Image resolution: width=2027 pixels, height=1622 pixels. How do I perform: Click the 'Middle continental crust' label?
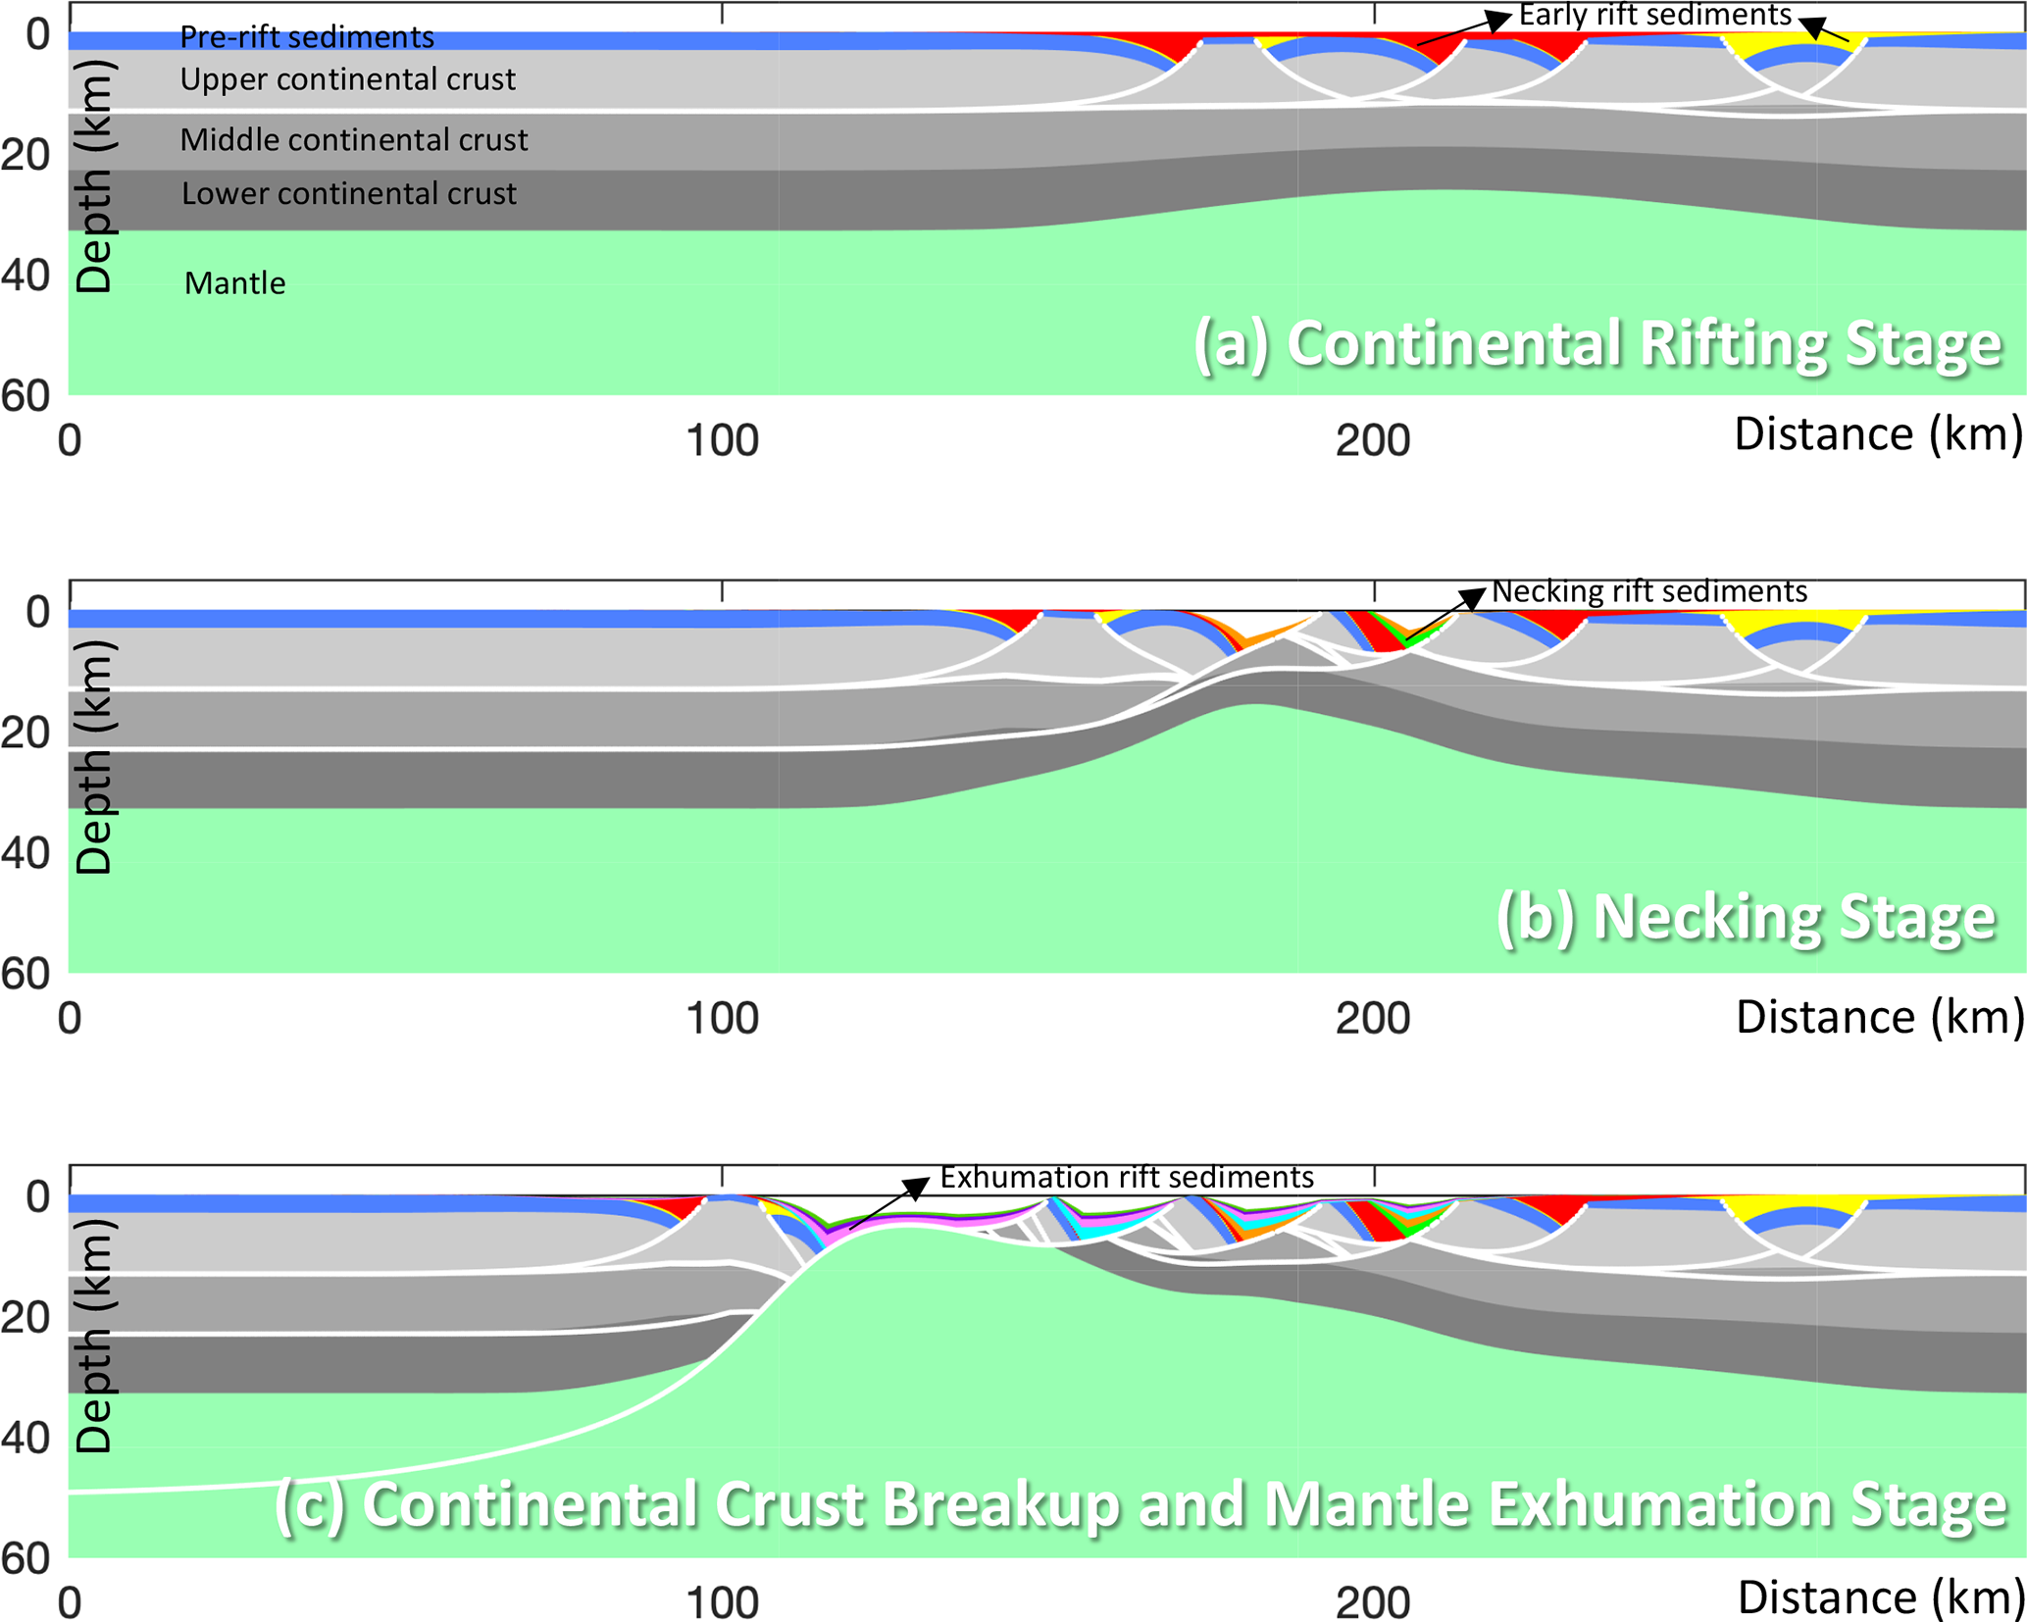coord(353,140)
